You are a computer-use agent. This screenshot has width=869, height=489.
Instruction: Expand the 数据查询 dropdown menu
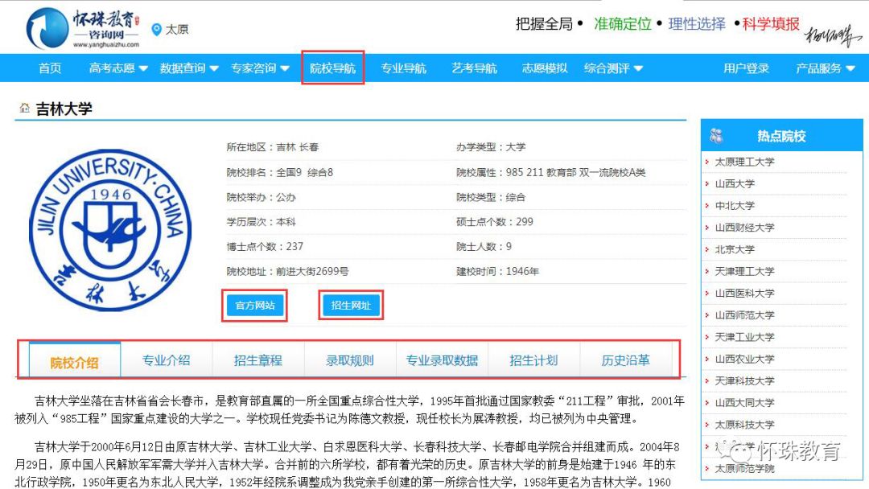pyautogui.click(x=189, y=68)
